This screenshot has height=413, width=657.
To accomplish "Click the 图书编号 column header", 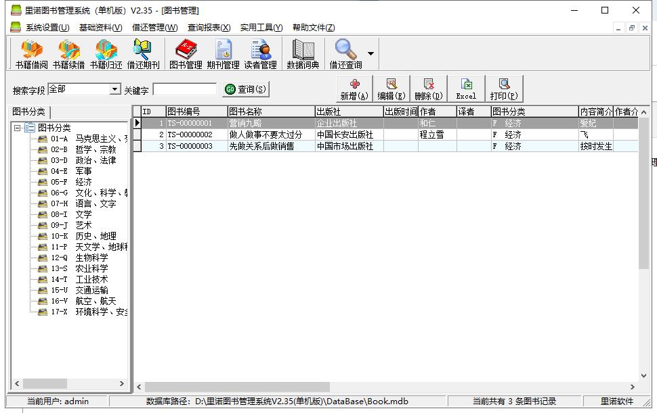I will pos(196,112).
